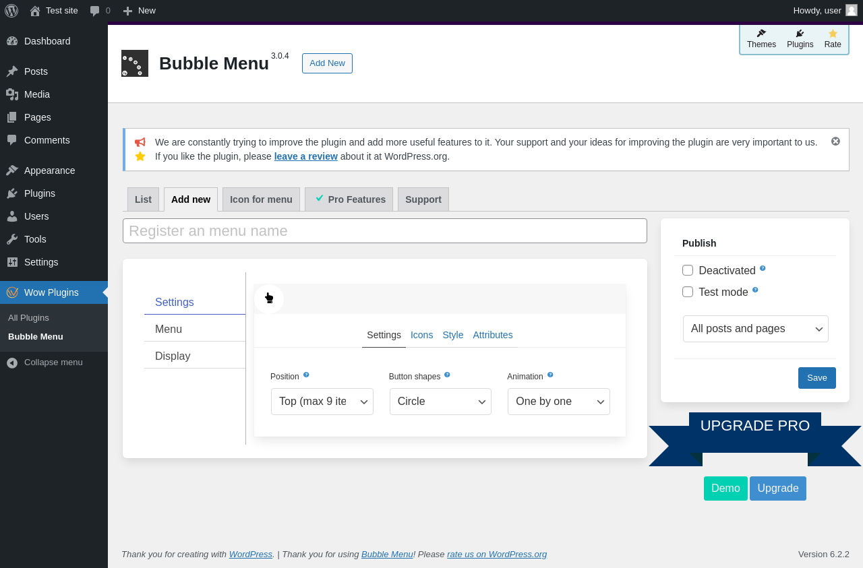The width and height of the screenshot is (863, 568).
Task: Open the WordPress logo menu
Action: click(11, 10)
